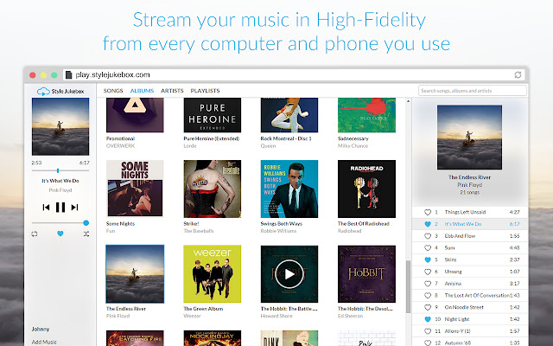The width and height of the screenshot is (553, 346).
Task: Favorite the song Sum with heart
Action: click(428, 248)
